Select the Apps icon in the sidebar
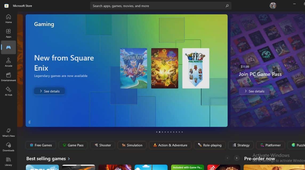Viewport: 305px width, 170px height. point(8,32)
